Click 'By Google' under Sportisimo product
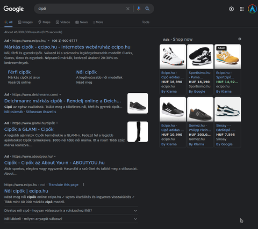Viewport: 258px width, 229px height. [197, 92]
